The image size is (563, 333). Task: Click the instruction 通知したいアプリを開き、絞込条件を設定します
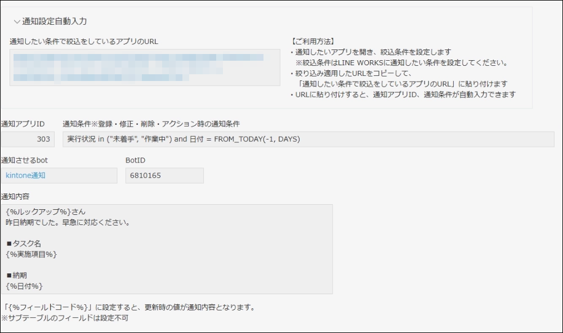370,52
